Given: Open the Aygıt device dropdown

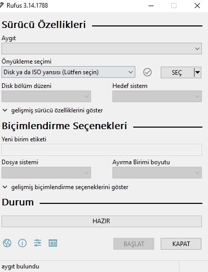Looking at the screenshot, I should point(102,49).
